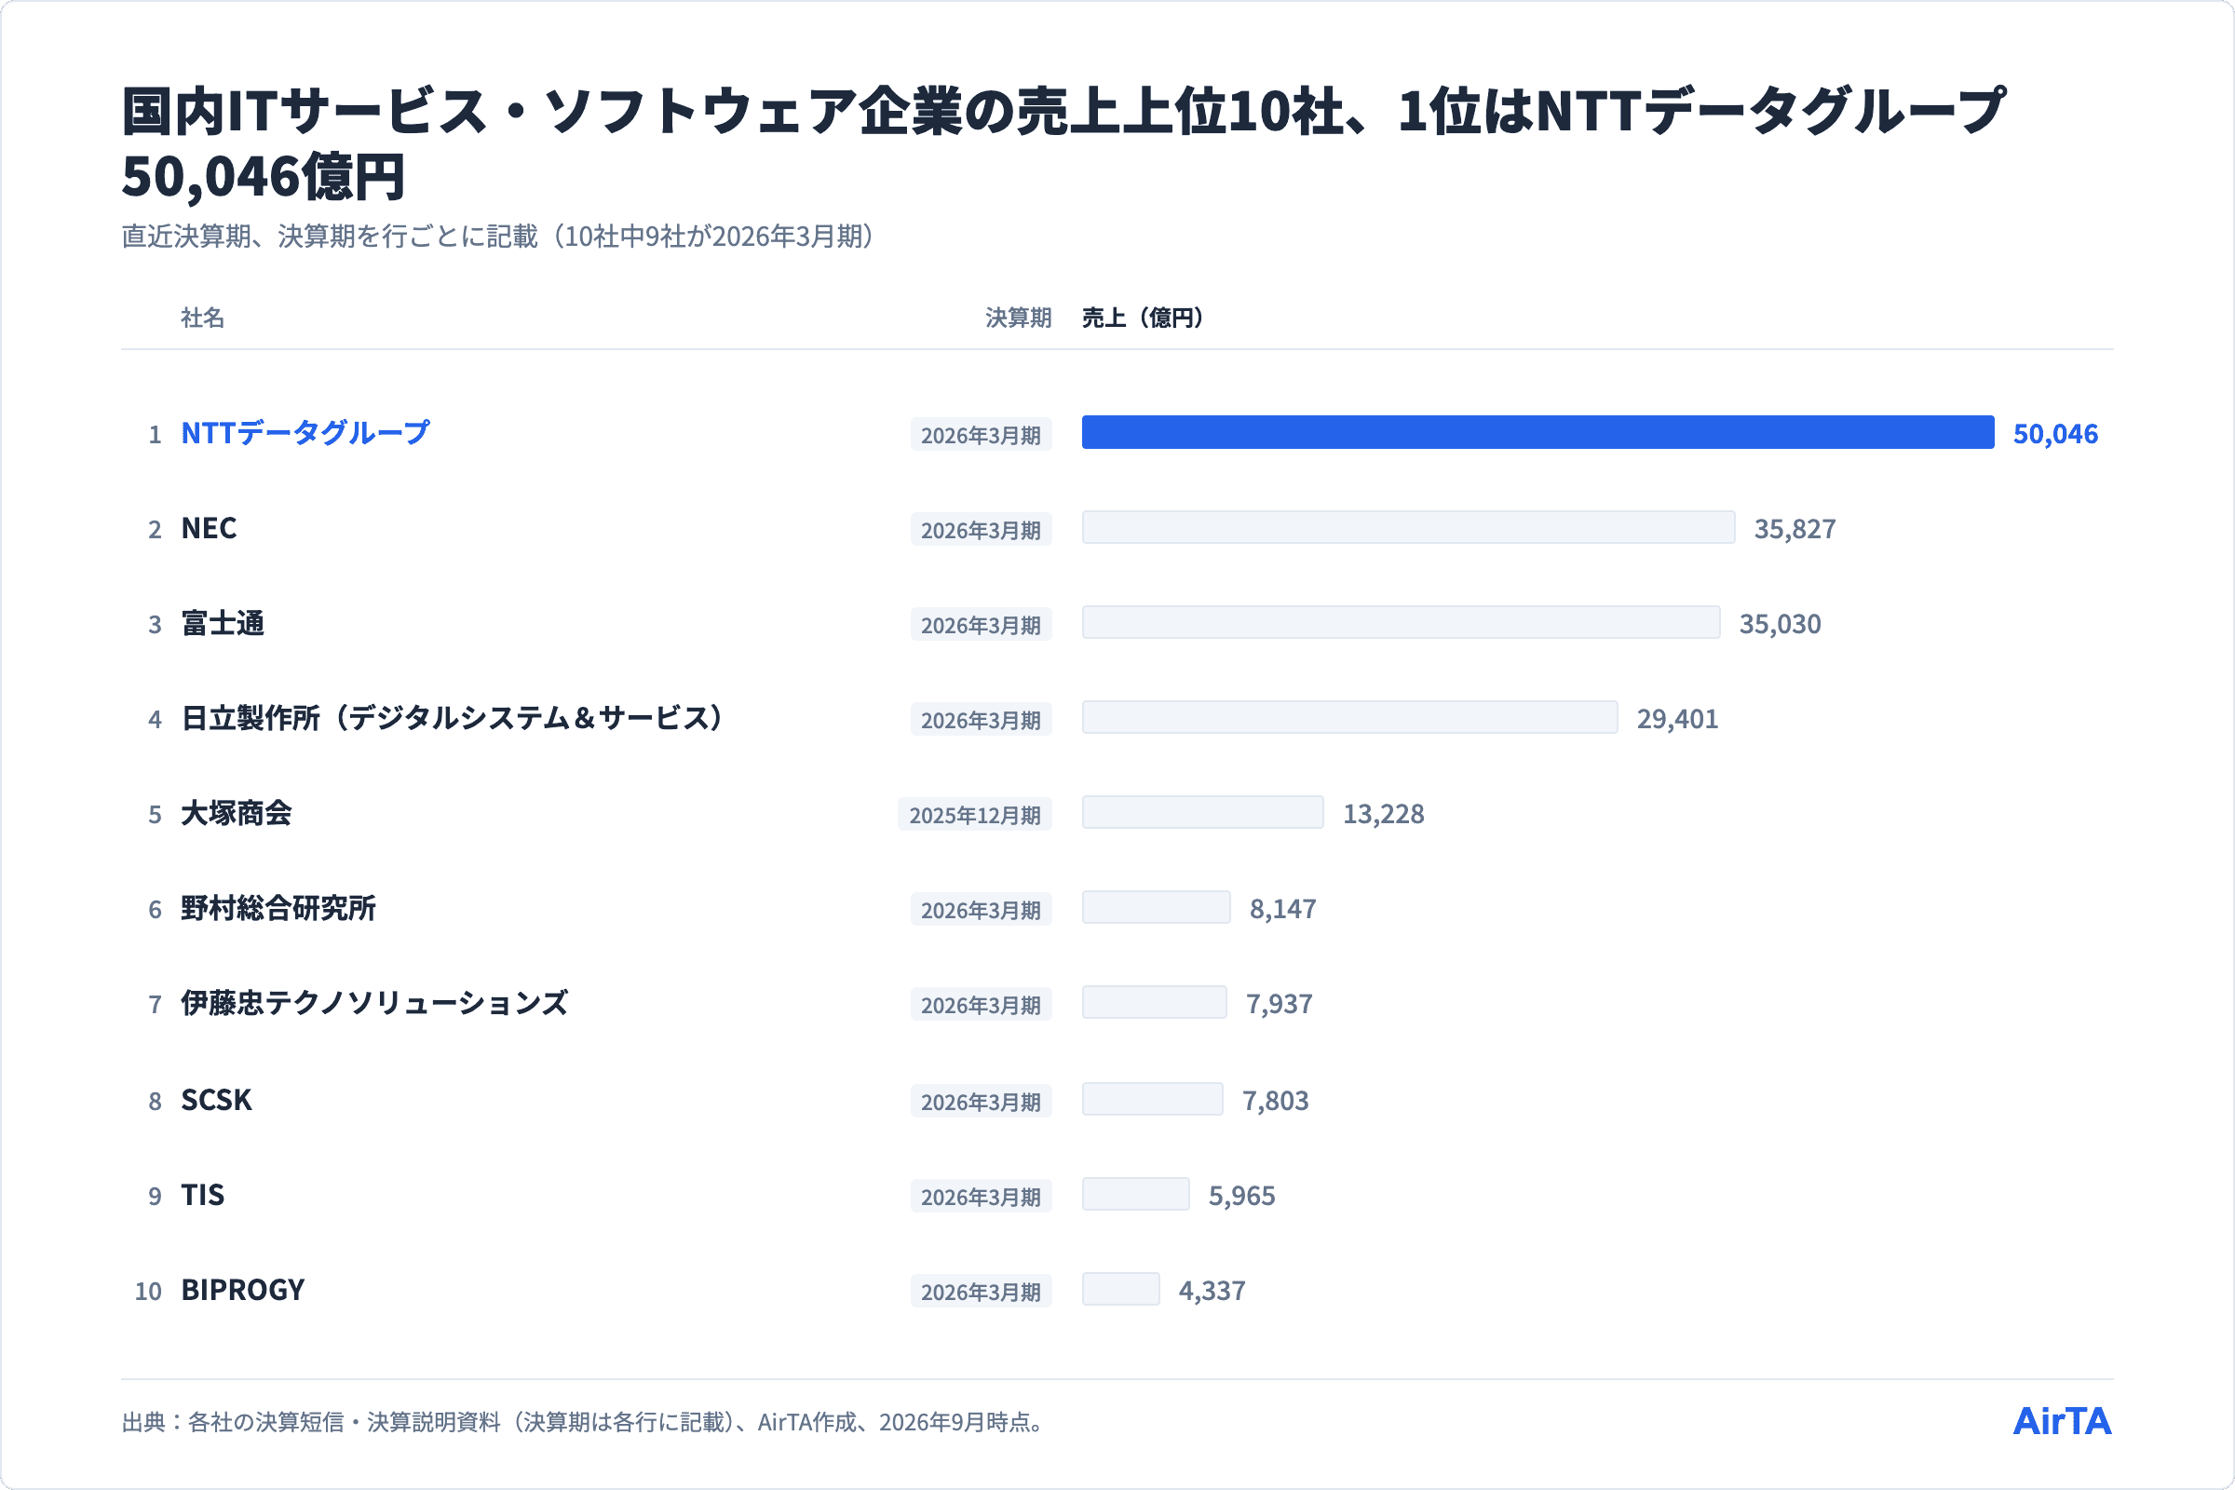
Task: Click the 大塚商会 revenue bar
Action: 1202,812
